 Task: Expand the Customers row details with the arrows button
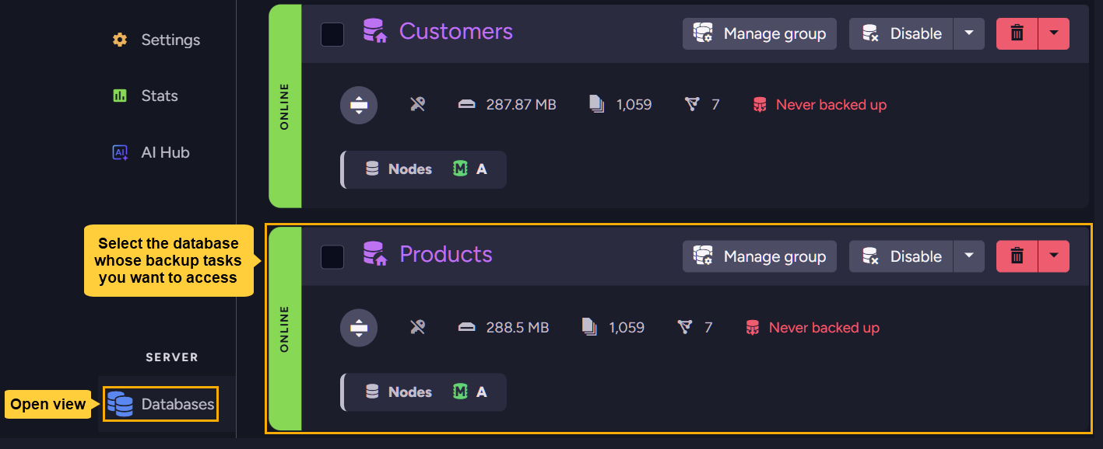(x=358, y=105)
